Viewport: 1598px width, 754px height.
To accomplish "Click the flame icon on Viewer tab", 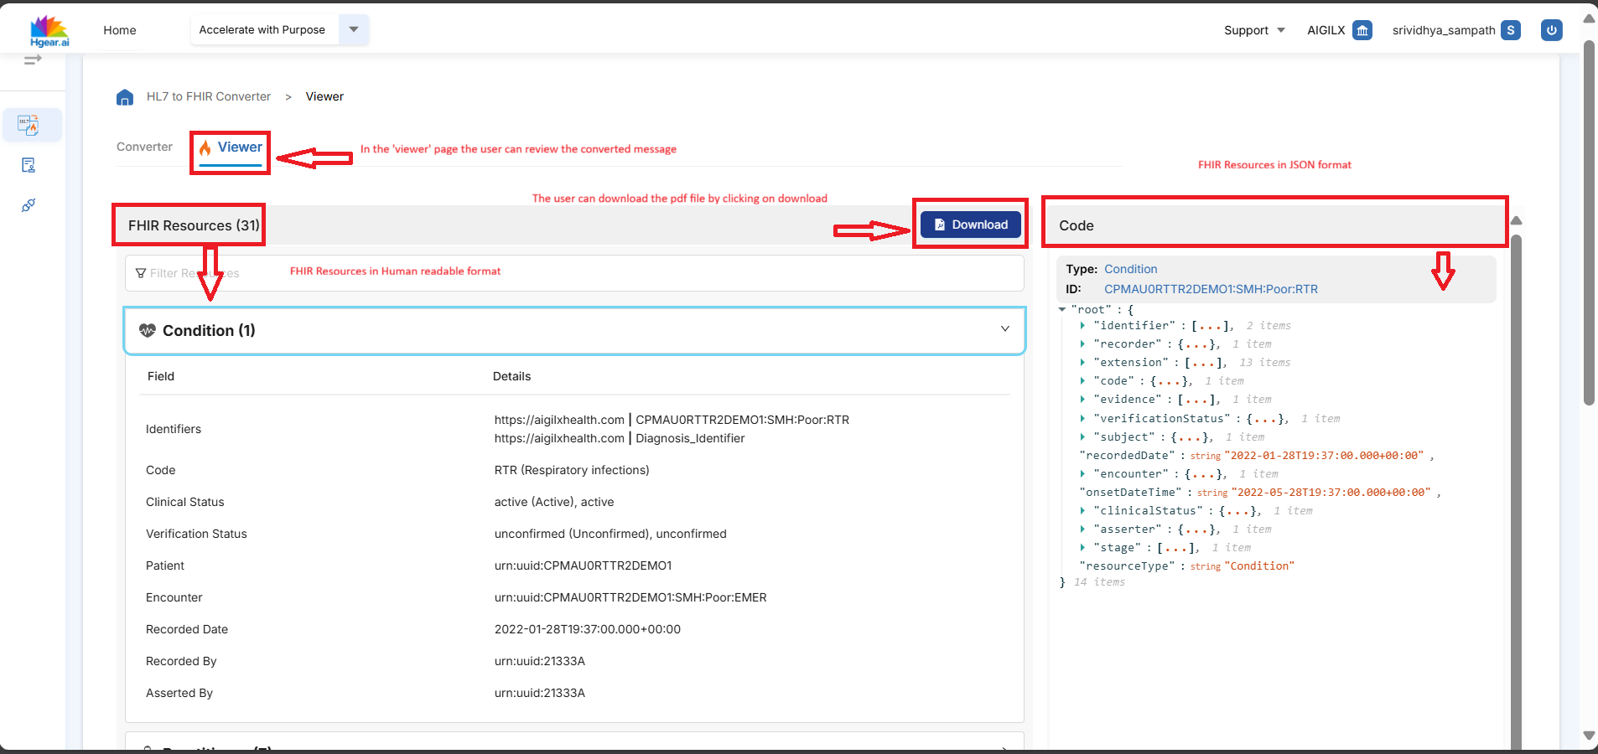I will [205, 147].
